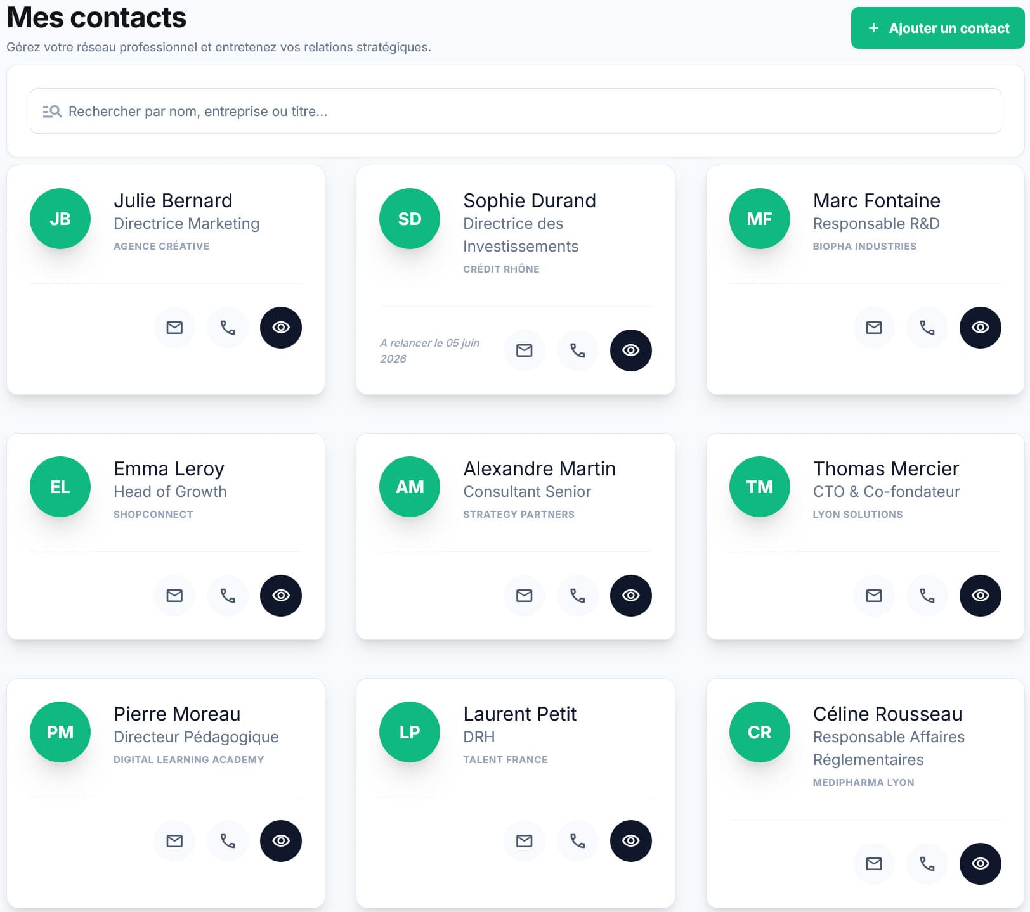
Task: Select the Alexandre Martin contact name
Action: [x=539, y=469]
